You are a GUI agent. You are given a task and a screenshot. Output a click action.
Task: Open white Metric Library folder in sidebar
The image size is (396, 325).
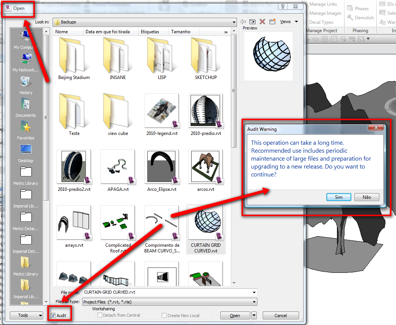coord(26,176)
